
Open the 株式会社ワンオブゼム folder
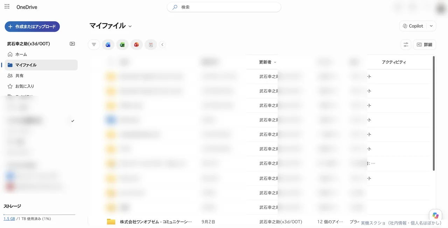(156, 222)
